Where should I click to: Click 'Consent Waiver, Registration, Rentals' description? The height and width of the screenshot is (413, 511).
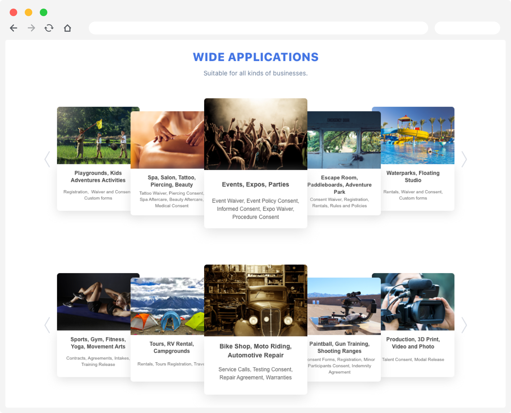tap(339, 203)
